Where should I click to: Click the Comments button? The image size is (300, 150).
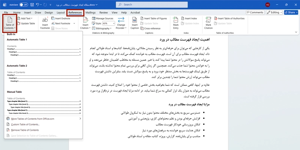pyautogui.click(x=255, y=12)
